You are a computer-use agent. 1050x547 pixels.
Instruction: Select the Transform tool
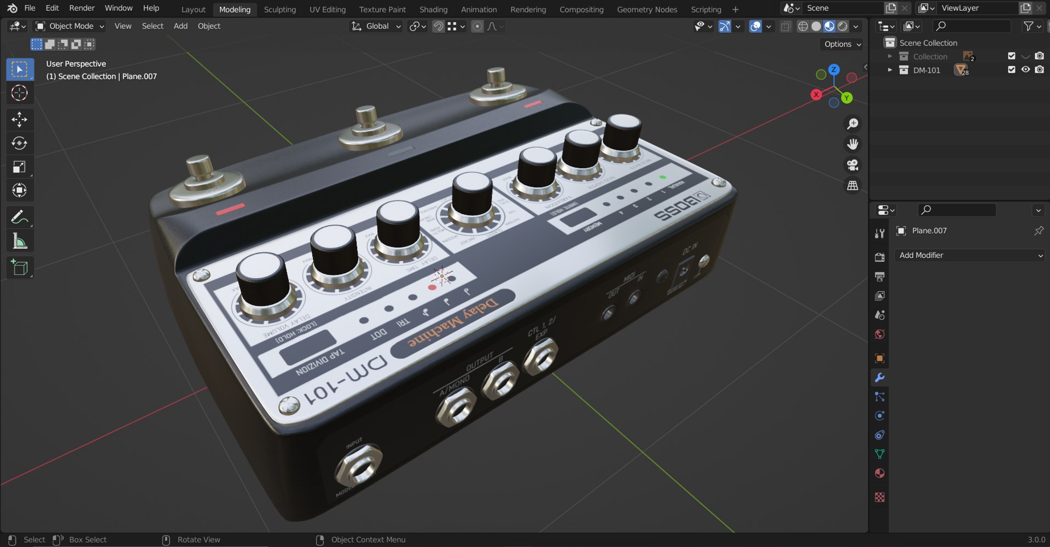(20, 190)
